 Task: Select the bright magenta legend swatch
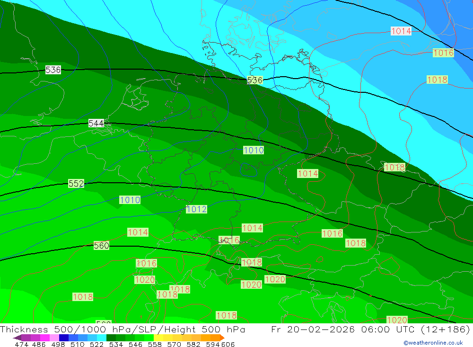[45, 338]
